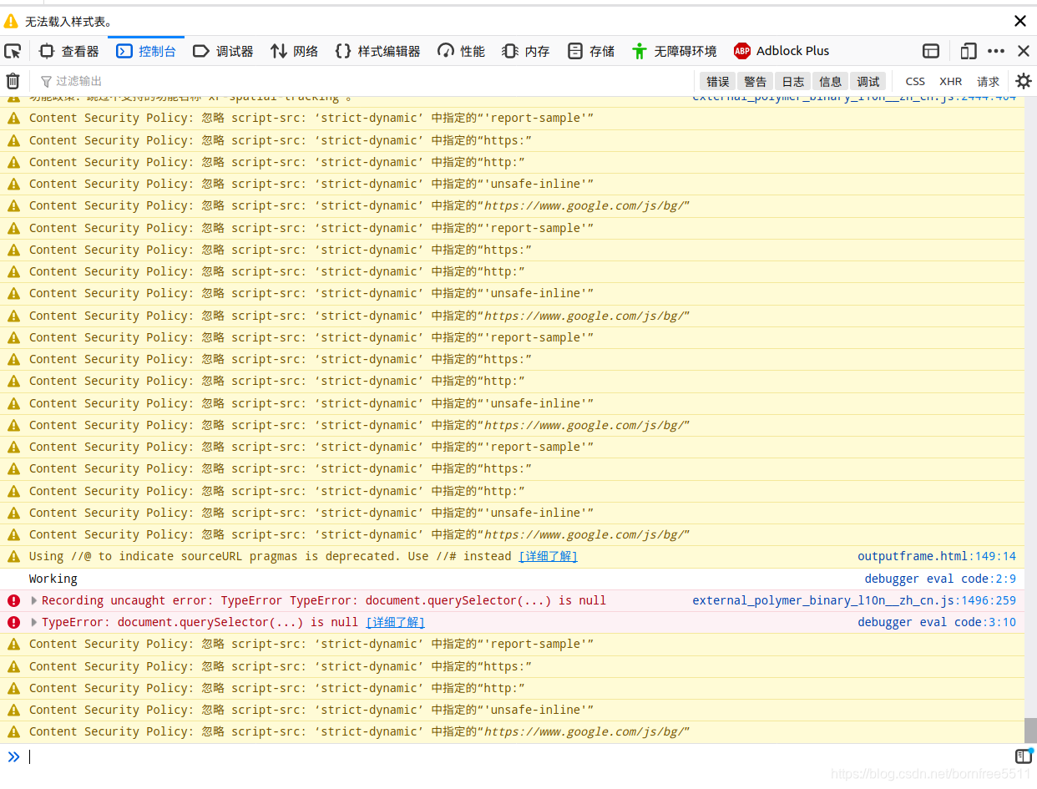Toggle the CSS filter
The height and width of the screenshot is (789, 1037).
coord(915,81)
